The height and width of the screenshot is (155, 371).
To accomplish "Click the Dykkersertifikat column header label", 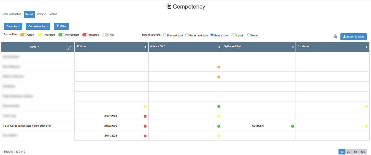I will (233, 46).
